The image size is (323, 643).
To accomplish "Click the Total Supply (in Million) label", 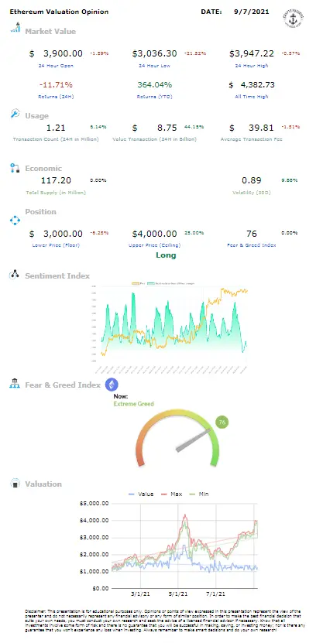I will click(56, 192).
